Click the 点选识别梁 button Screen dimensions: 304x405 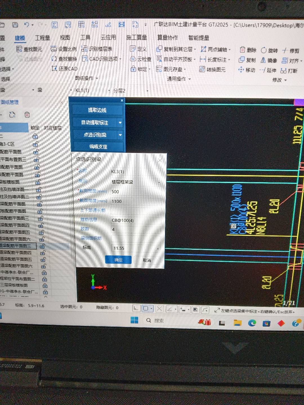coord(95,135)
